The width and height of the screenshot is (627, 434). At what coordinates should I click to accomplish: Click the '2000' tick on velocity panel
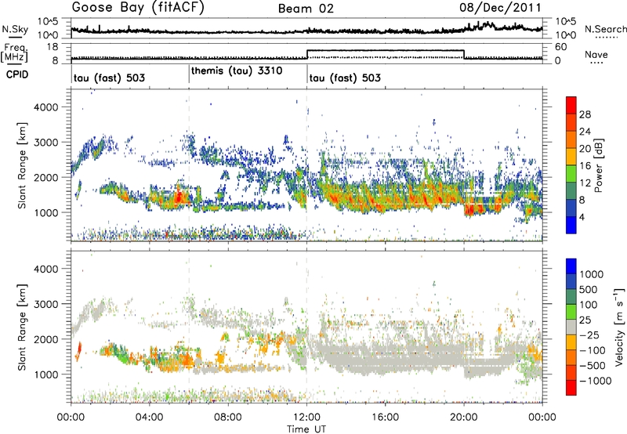pyautogui.click(x=47, y=339)
